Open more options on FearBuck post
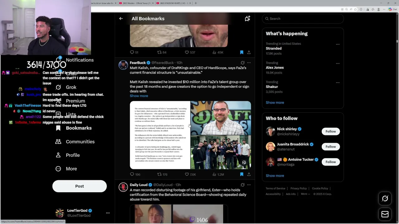The width and height of the screenshot is (399, 224). (x=249, y=63)
